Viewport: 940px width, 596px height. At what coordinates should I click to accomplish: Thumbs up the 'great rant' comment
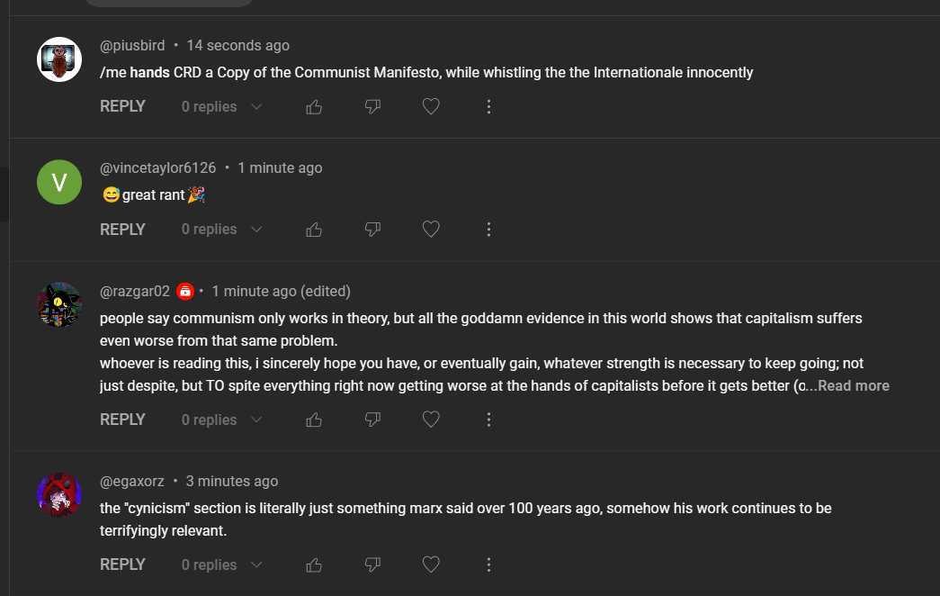[314, 230]
